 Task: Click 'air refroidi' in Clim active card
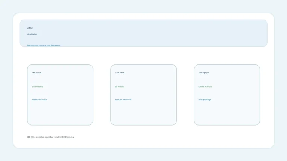click(120, 87)
